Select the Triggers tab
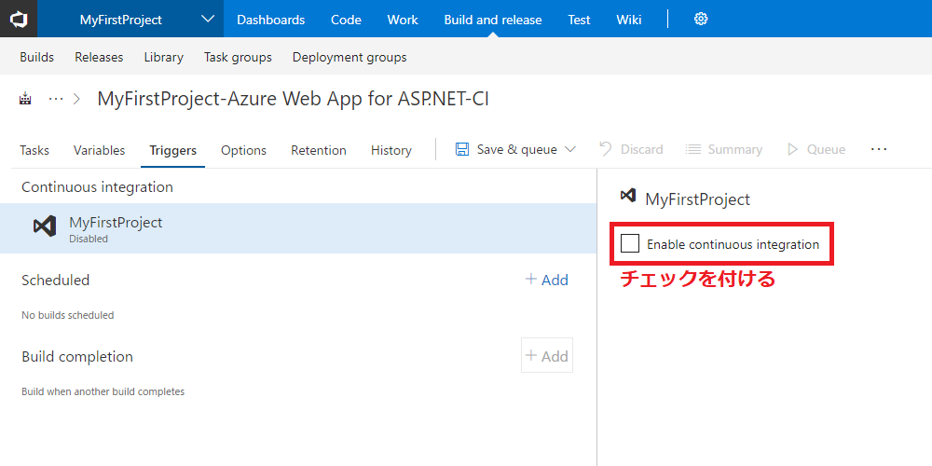This screenshot has height=466, width=932. 173,150
